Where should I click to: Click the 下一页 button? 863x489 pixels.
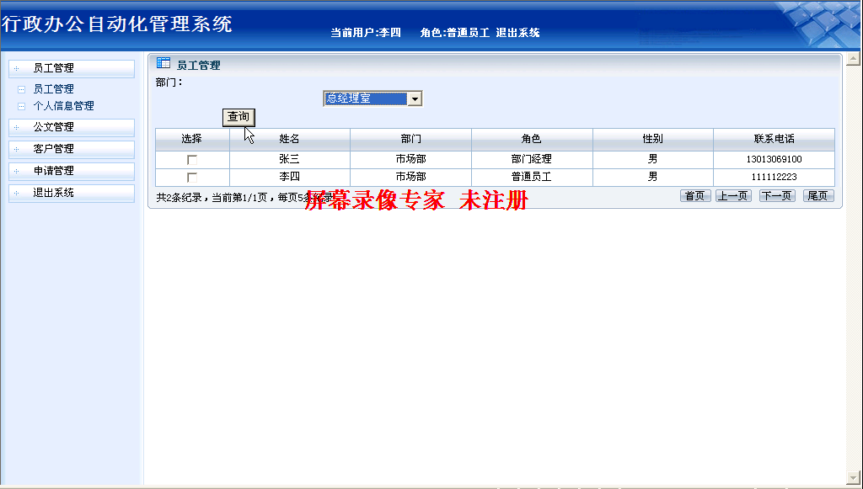pyautogui.click(x=777, y=195)
